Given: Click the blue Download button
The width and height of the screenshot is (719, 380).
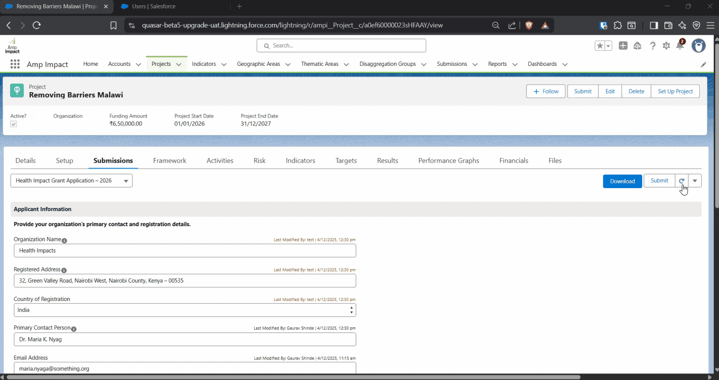Looking at the screenshot, I should (x=622, y=181).
